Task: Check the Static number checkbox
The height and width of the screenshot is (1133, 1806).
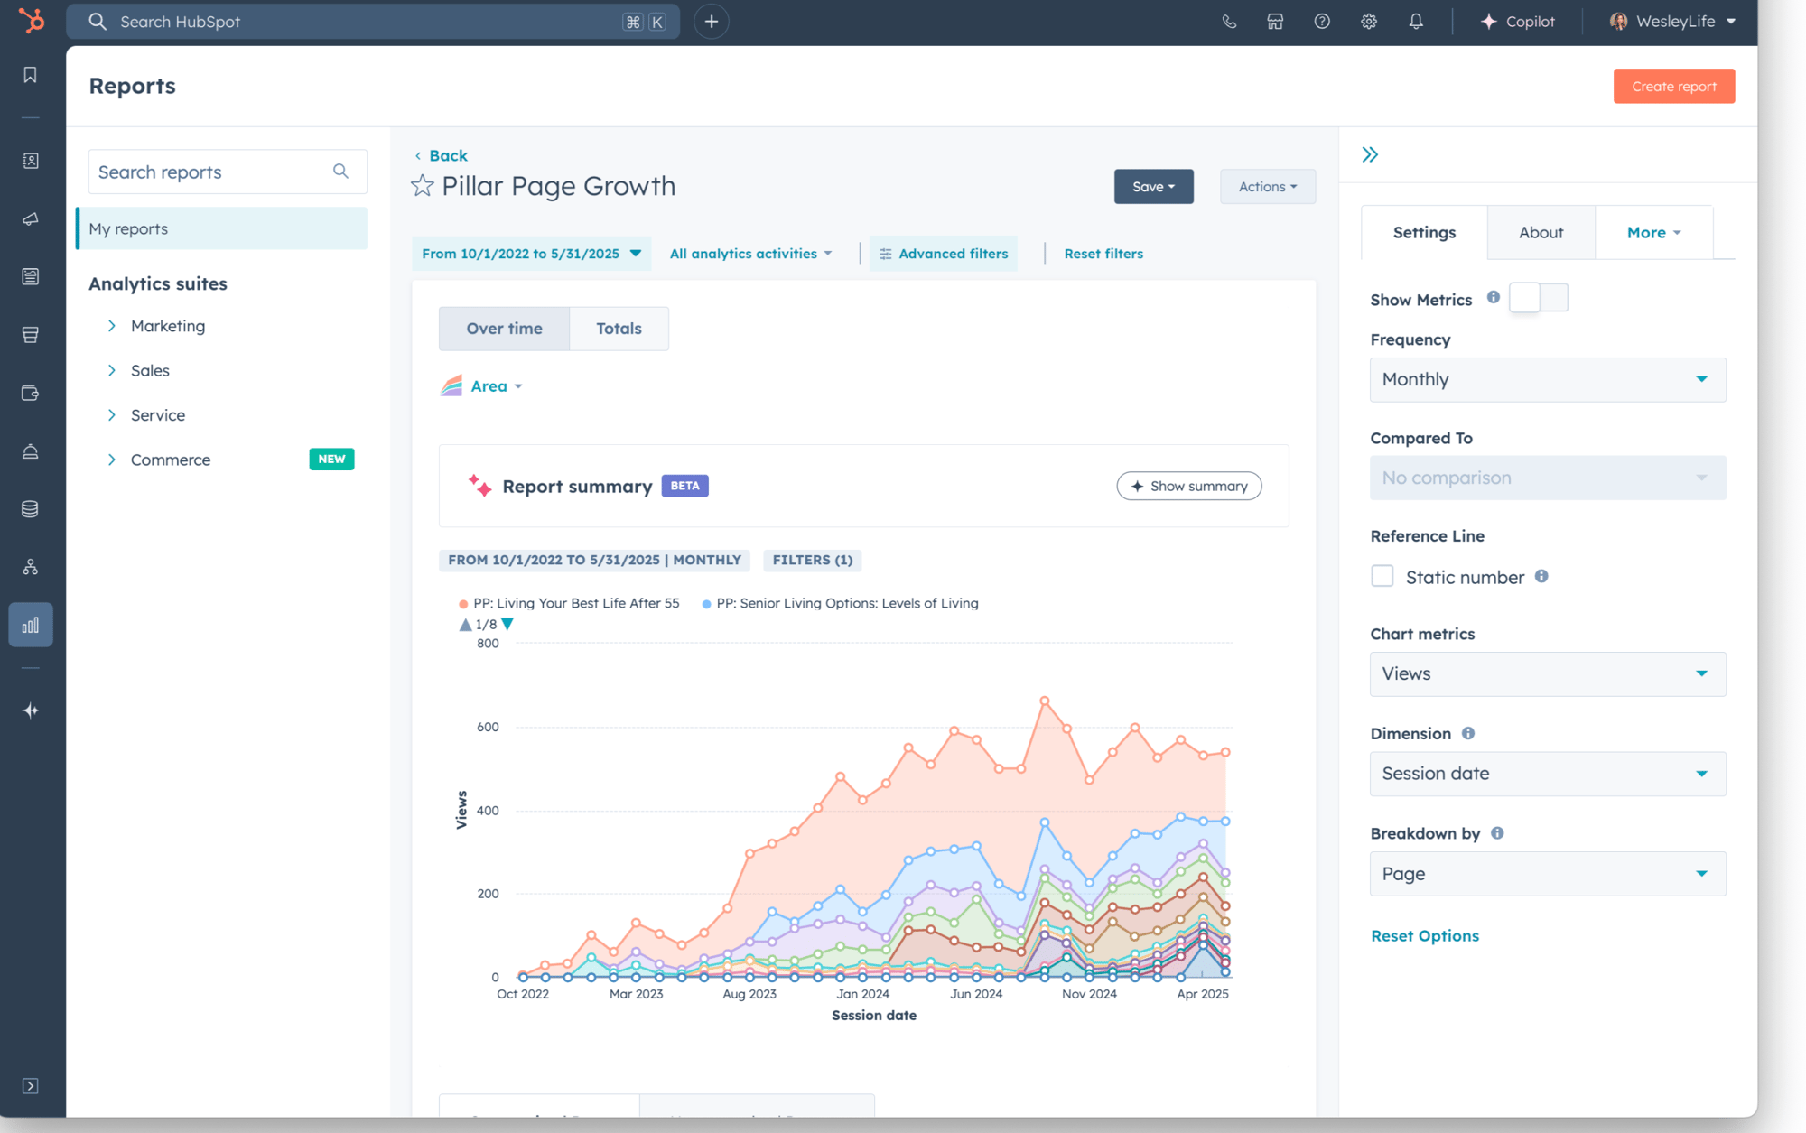Action: (1382, 576)
